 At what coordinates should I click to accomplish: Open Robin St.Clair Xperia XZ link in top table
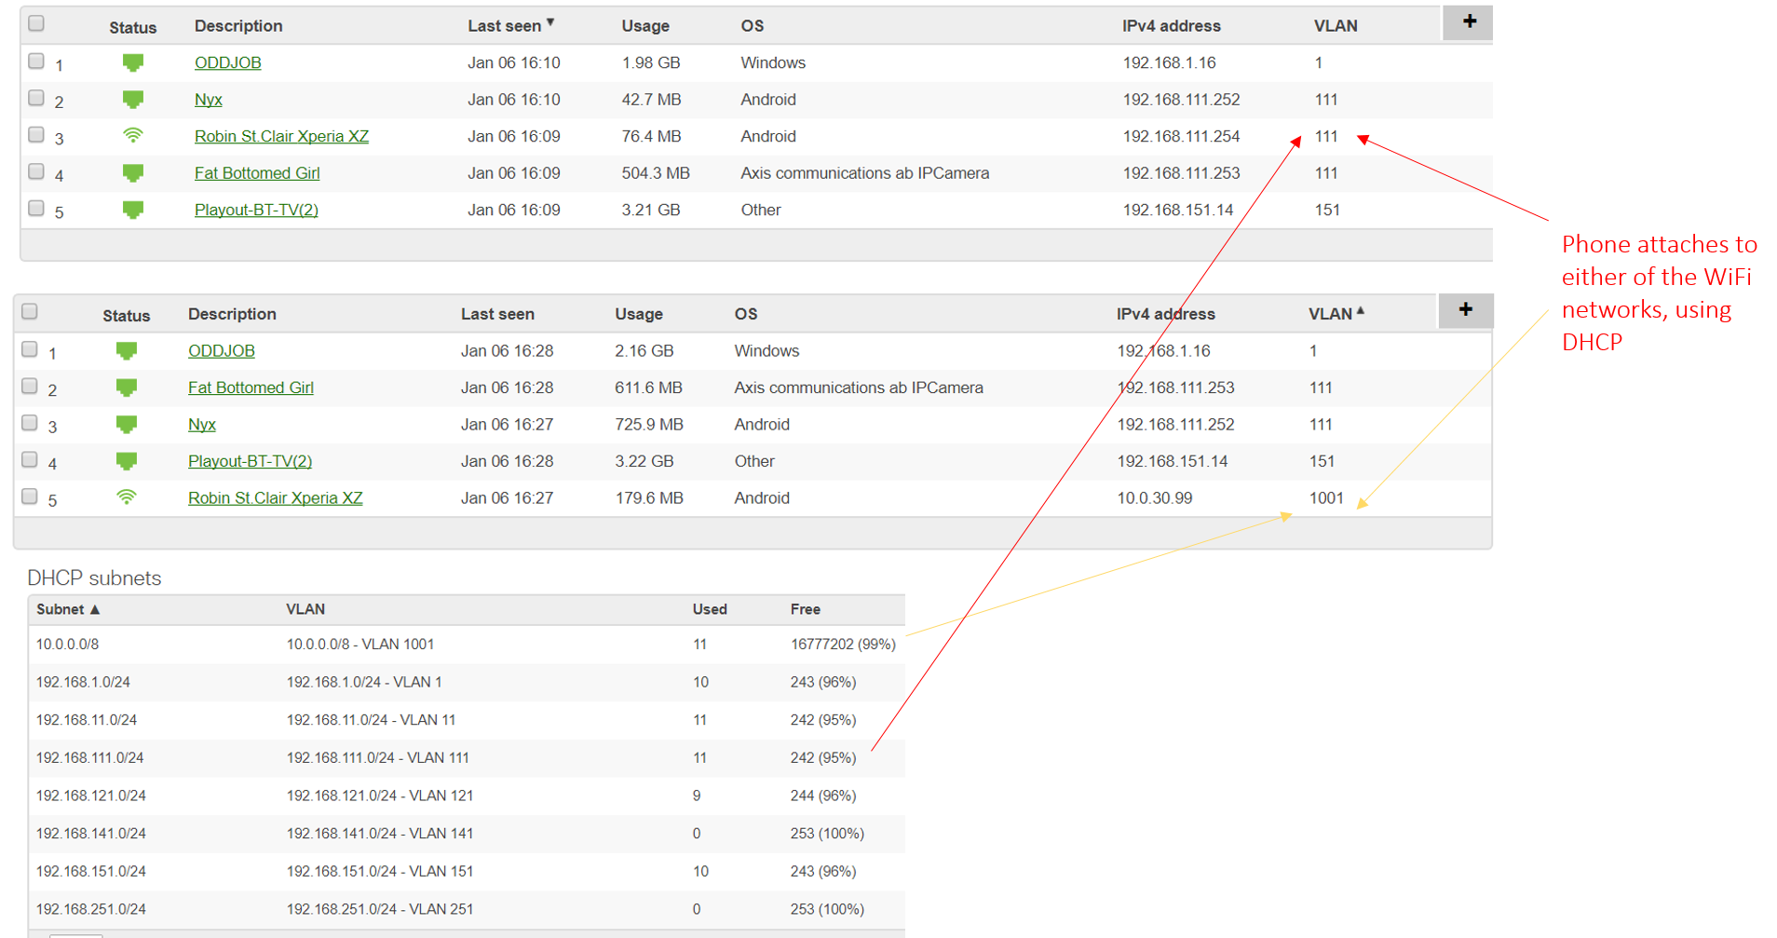pos(281,136)
